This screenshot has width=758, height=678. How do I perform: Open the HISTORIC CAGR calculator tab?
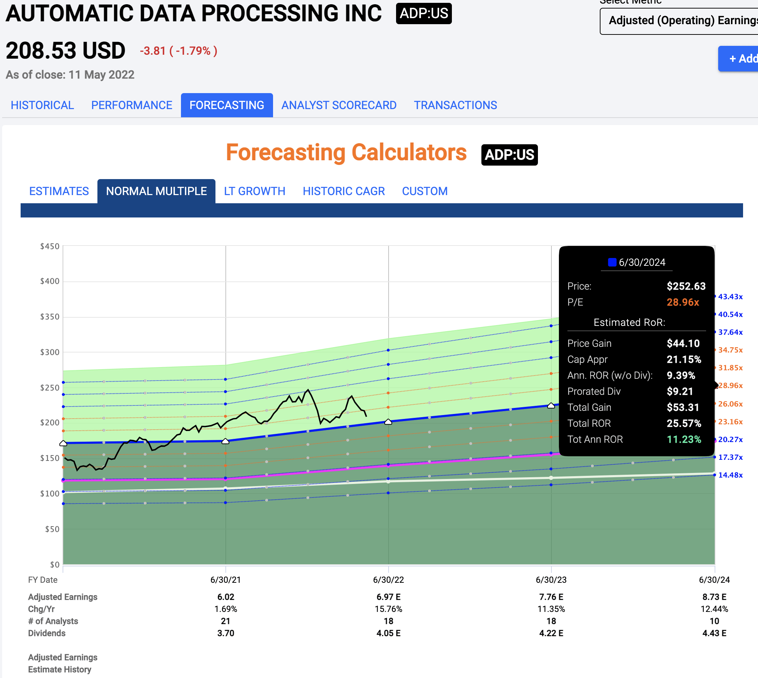[x=343, y=191]
